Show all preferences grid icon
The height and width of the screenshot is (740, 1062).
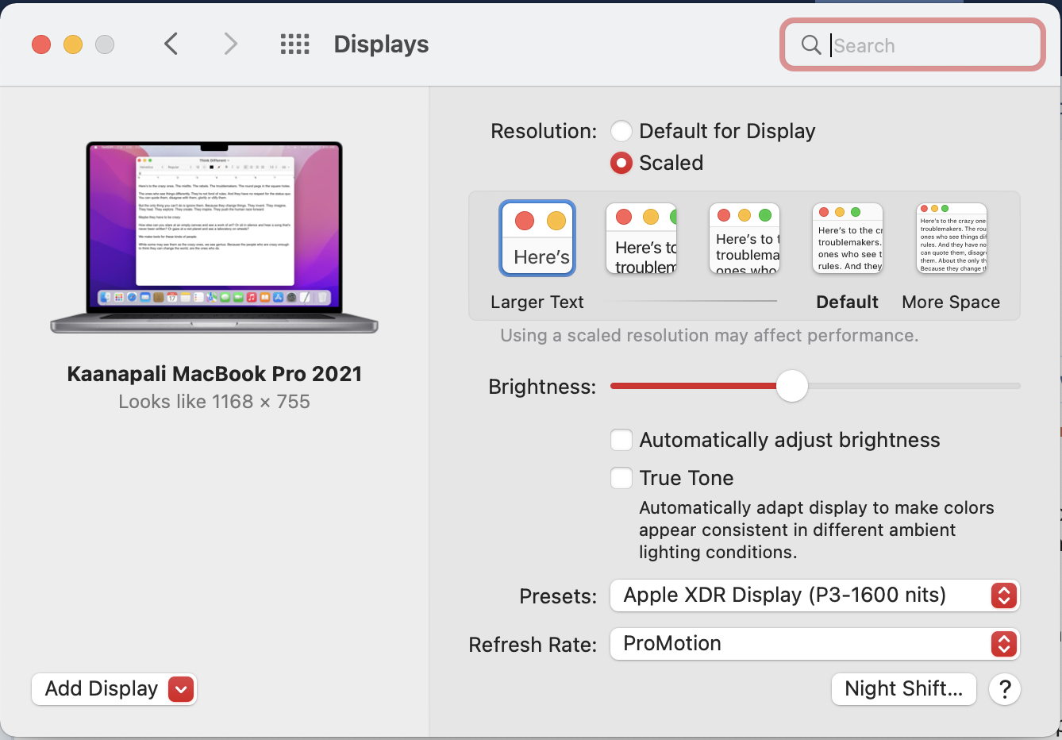295,44
